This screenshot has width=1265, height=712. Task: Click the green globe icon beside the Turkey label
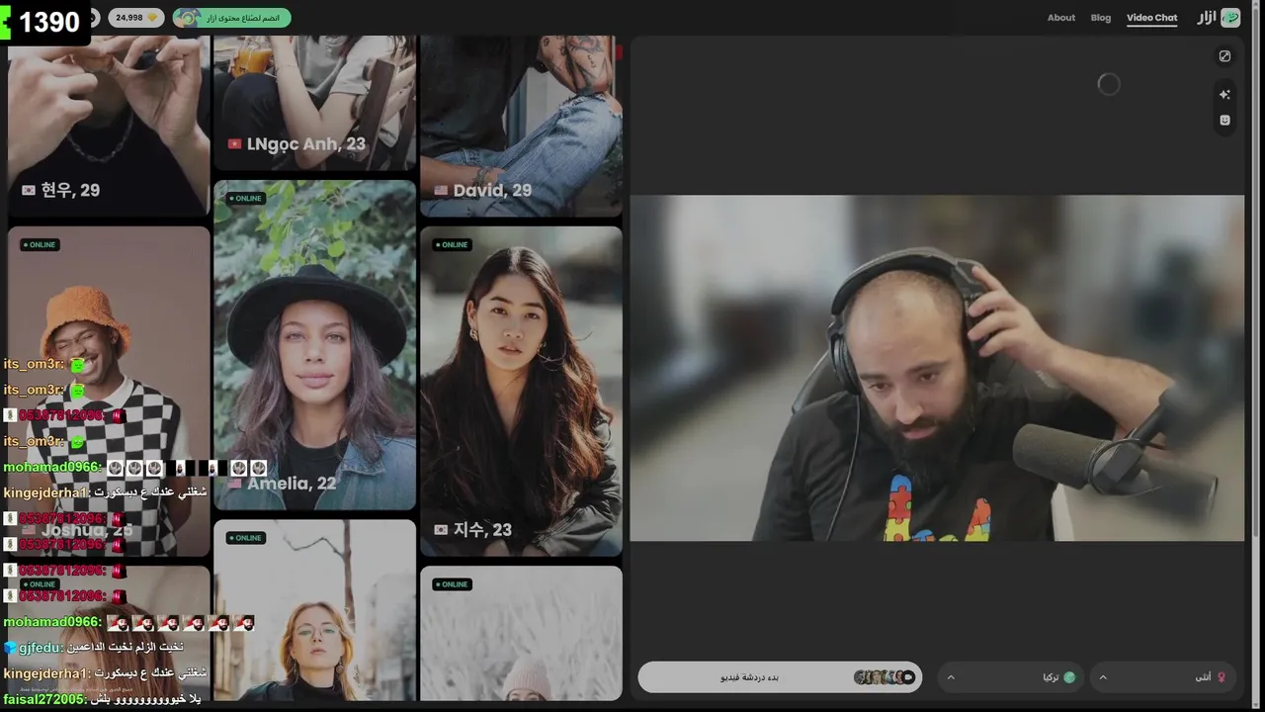(1069, 677)
